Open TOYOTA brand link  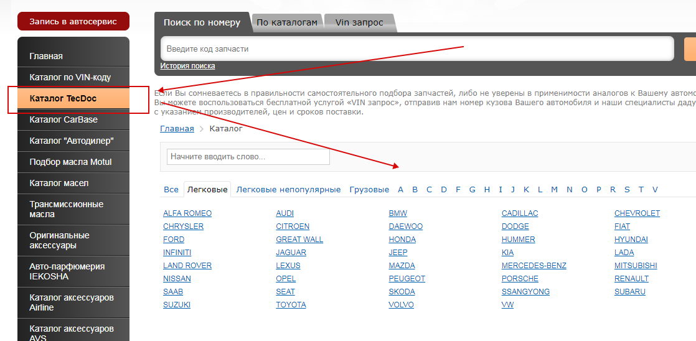(291, 305)
